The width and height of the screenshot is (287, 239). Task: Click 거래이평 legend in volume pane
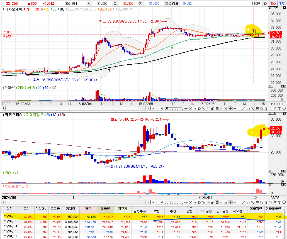[24, 88]
